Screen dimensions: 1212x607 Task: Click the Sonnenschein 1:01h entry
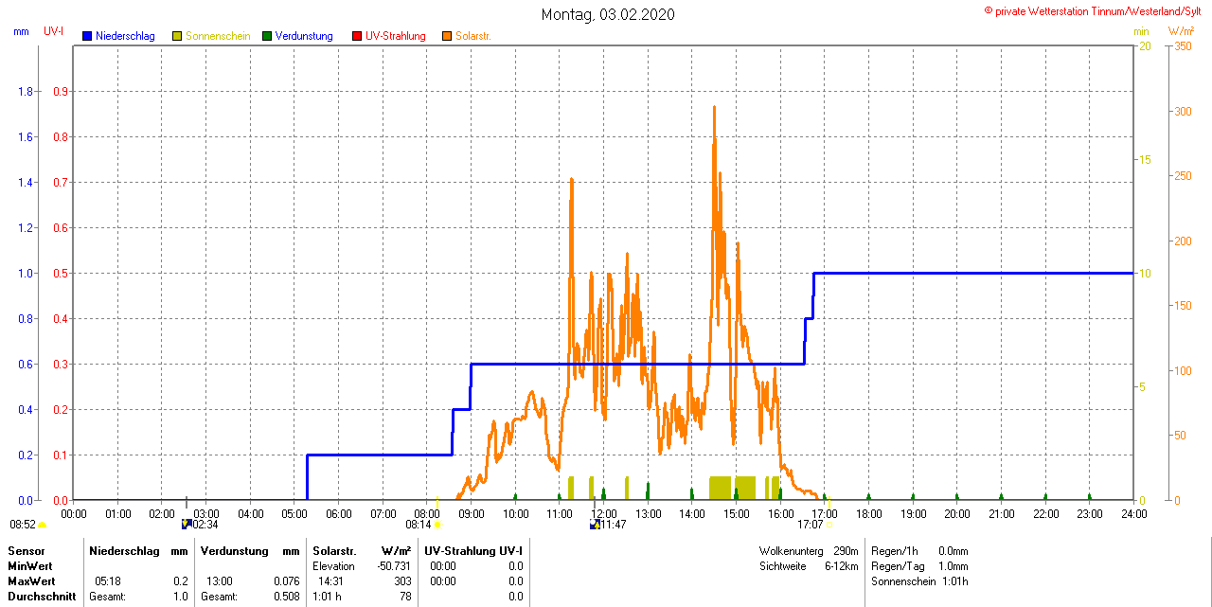point(918,580)
